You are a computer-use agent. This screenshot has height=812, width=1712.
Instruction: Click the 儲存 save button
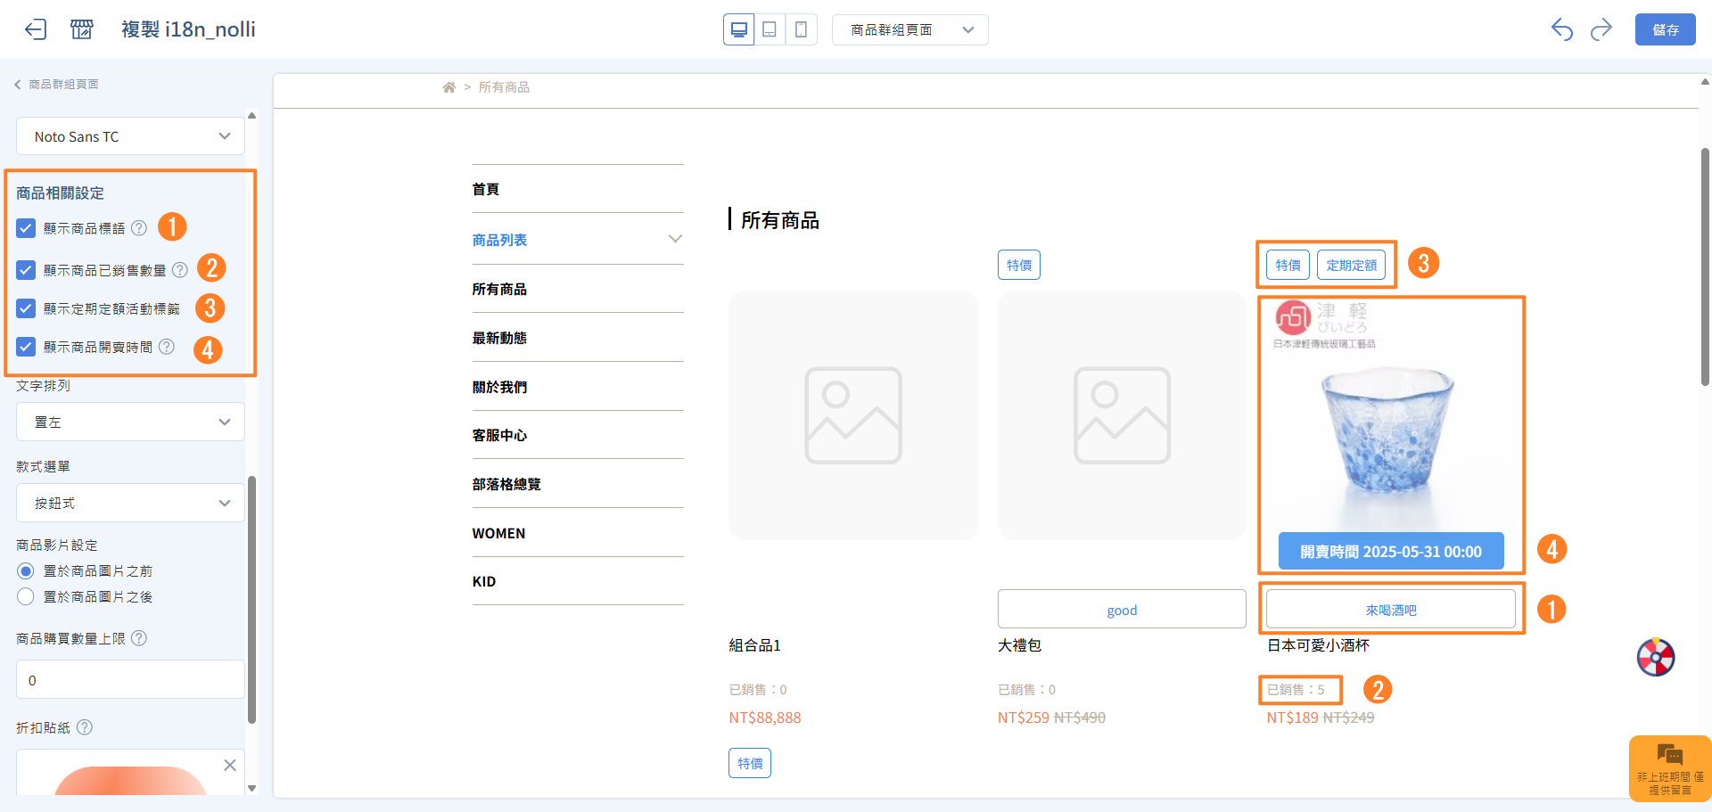click(x=1665, y=29)
